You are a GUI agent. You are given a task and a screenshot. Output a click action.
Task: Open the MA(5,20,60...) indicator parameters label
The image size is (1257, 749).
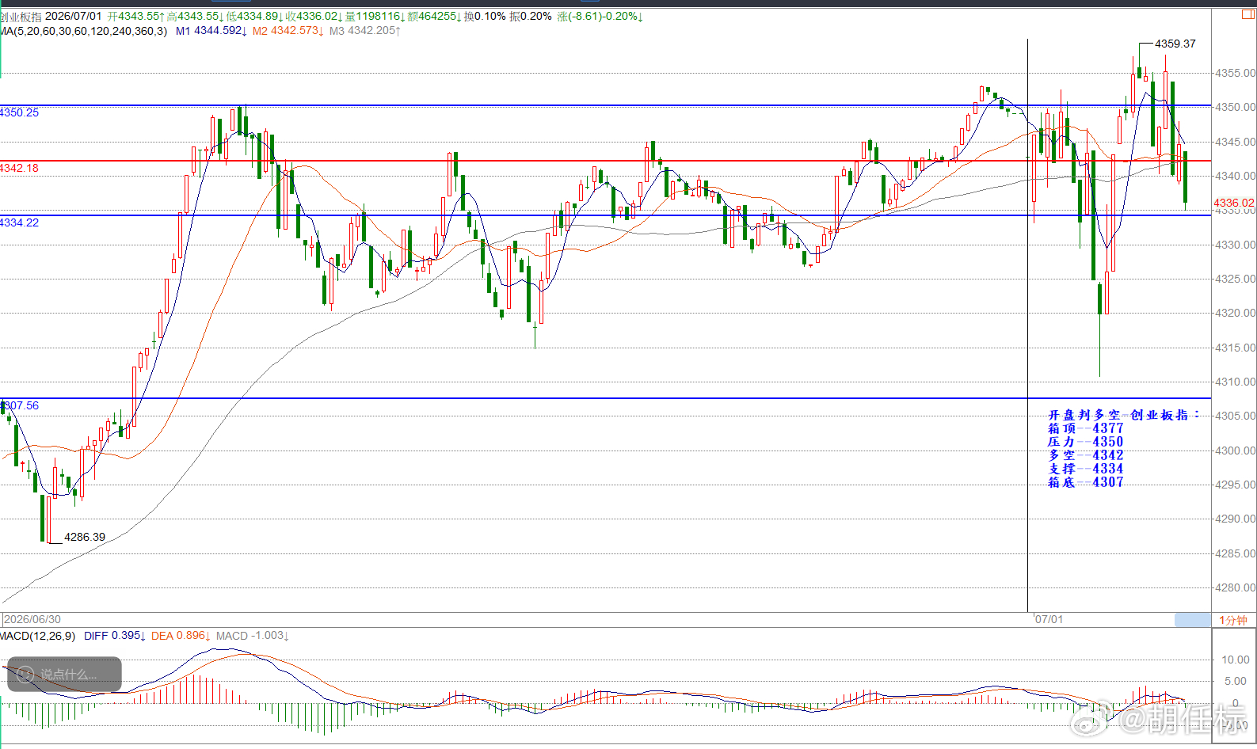click(x=83, y=31)
